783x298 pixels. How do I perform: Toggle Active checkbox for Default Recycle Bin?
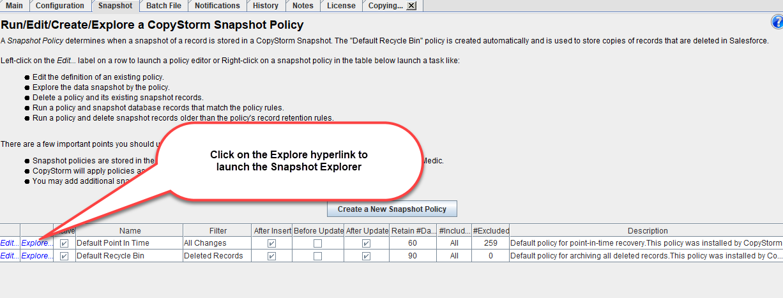(x=64, y=256)
